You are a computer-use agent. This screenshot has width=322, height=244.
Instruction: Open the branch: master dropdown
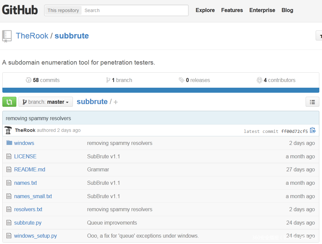click(45, 102)
